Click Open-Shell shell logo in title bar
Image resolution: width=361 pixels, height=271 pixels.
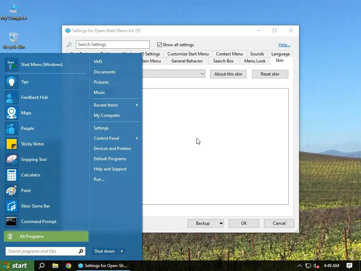[x=67, y=30]
